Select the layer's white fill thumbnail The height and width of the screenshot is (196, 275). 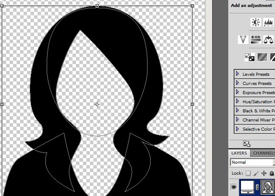pyautogui.click(x=247, y=187)
